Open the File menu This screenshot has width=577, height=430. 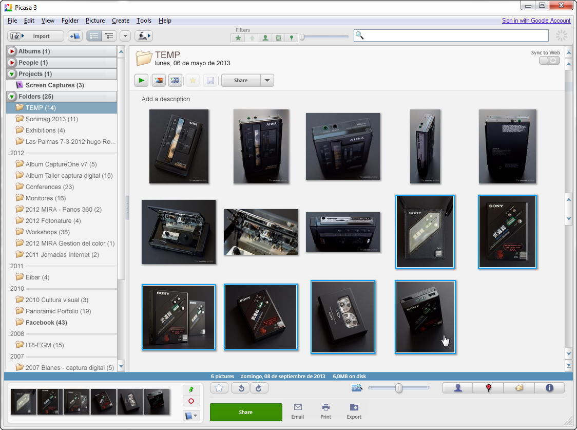[x=12, y=21]
